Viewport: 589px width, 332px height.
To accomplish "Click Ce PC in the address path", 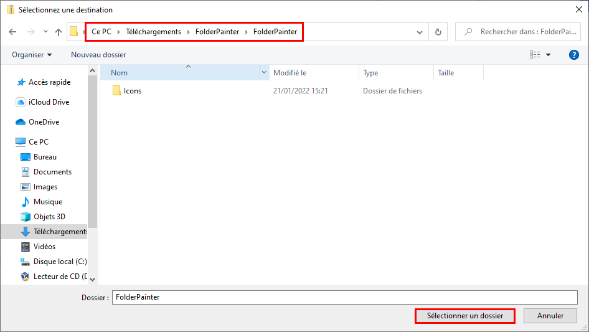I will click(x=101, y=32).
